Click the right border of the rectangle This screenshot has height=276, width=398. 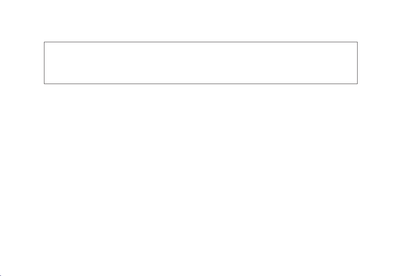point(358,63)
